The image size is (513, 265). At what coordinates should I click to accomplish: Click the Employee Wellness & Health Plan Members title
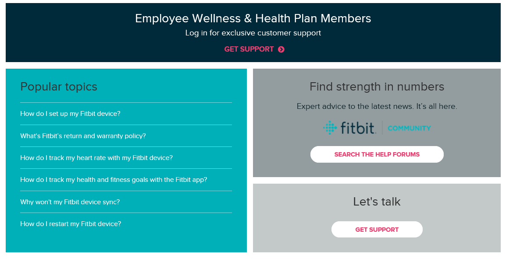tap(253, 18)
